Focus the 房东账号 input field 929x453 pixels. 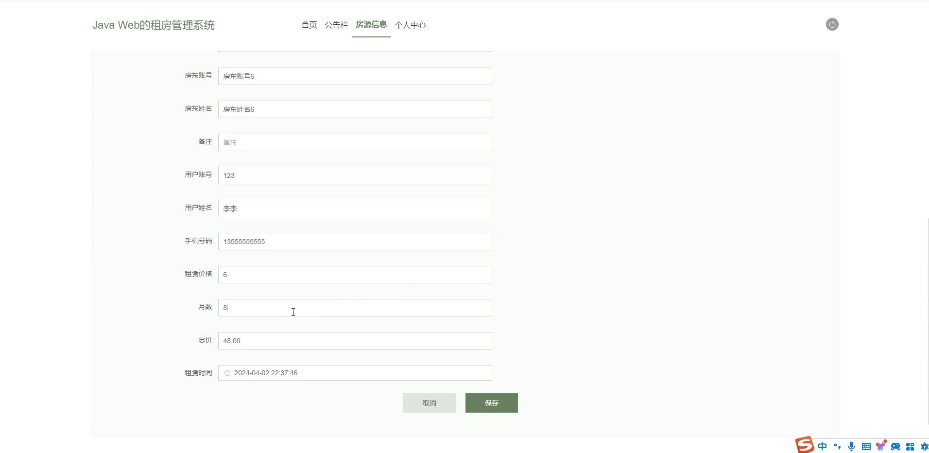point(355,76)
